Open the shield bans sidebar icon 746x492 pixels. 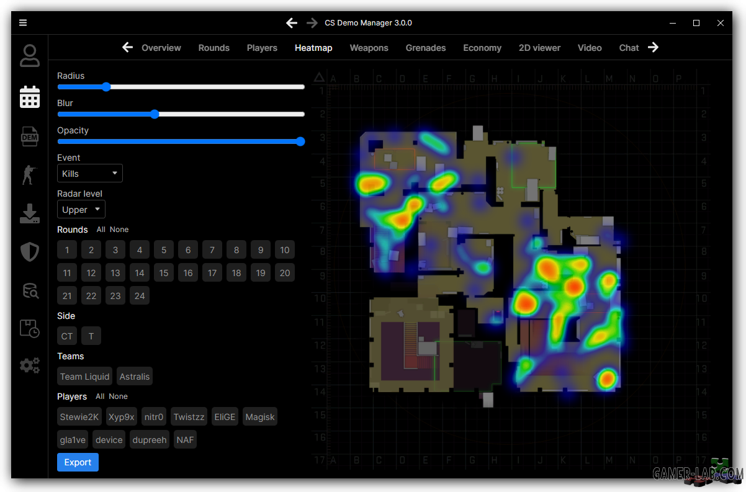coord(30,251)
